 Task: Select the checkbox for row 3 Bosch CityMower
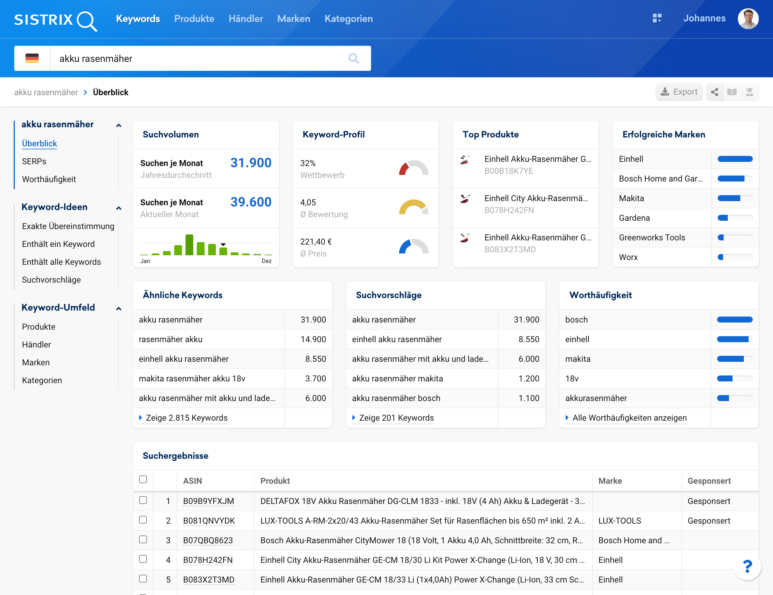tap(143, 539)
